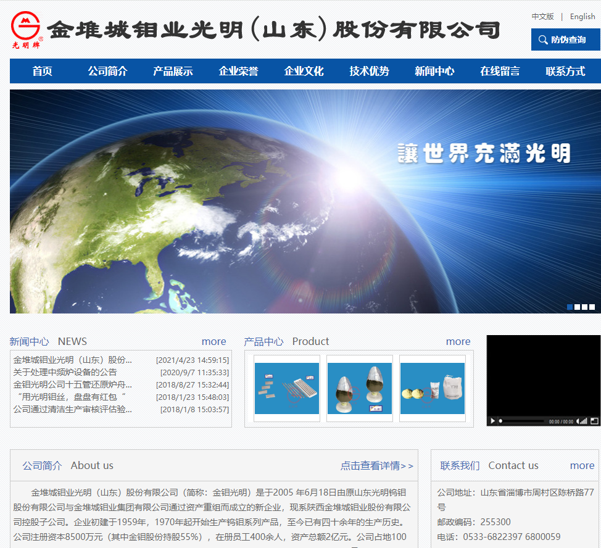This screenshot has height=548, width=601.
Task: Toggle video fullscreen icon
Action: coord(594,421)
